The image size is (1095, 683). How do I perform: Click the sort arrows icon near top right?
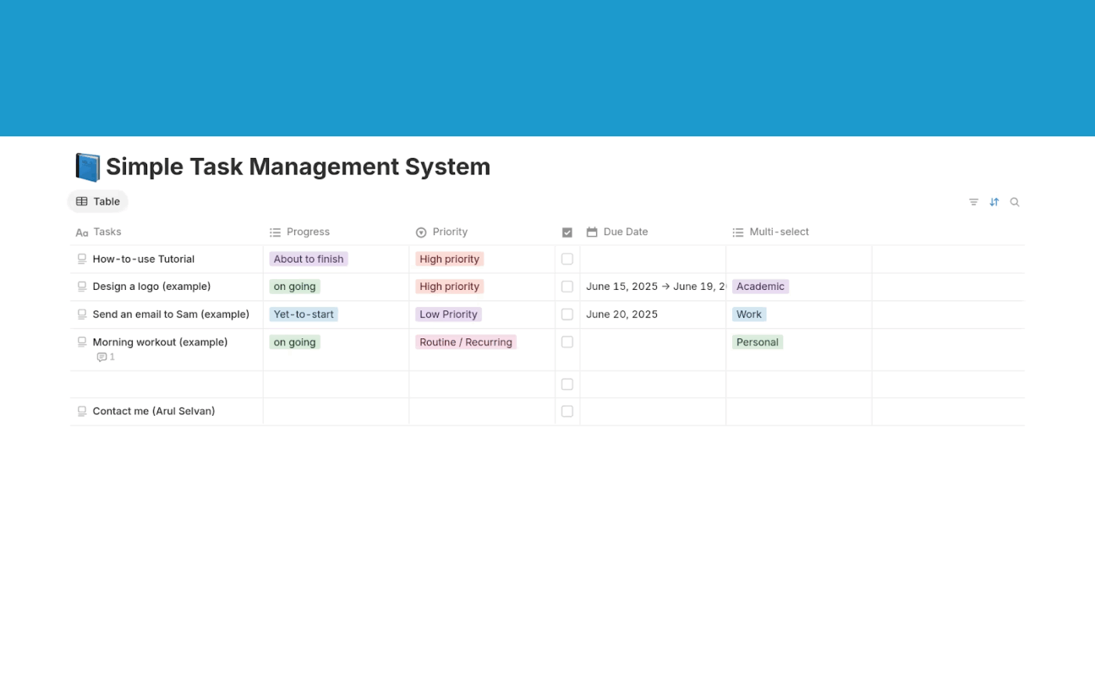pyautogui.click(x=994, y=202)
